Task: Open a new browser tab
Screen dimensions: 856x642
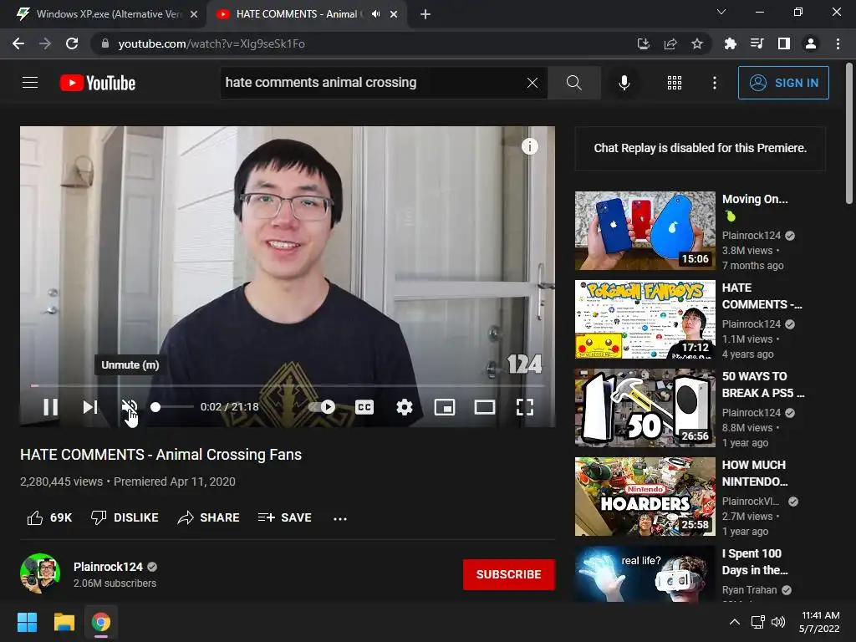Action: click(425, 14)
